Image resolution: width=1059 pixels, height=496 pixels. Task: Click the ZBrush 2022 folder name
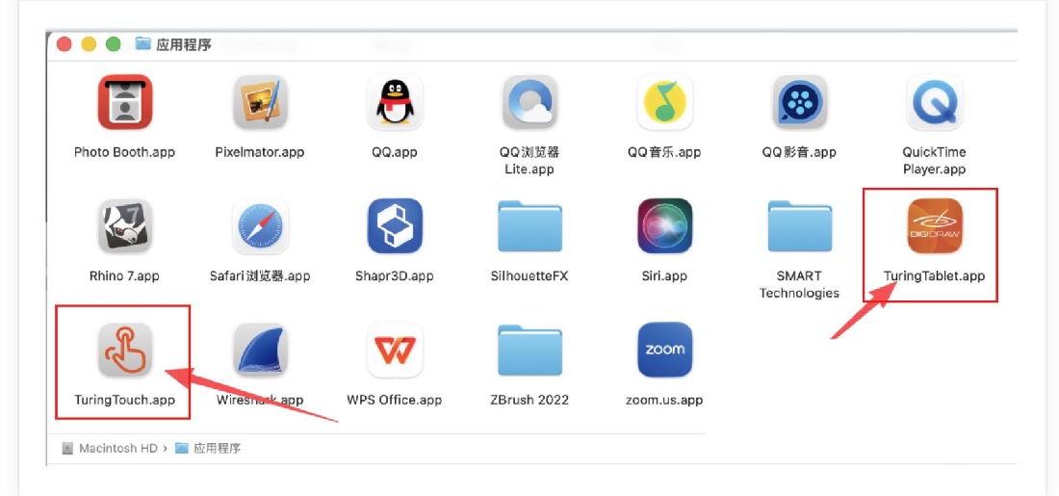click(529, 400)
